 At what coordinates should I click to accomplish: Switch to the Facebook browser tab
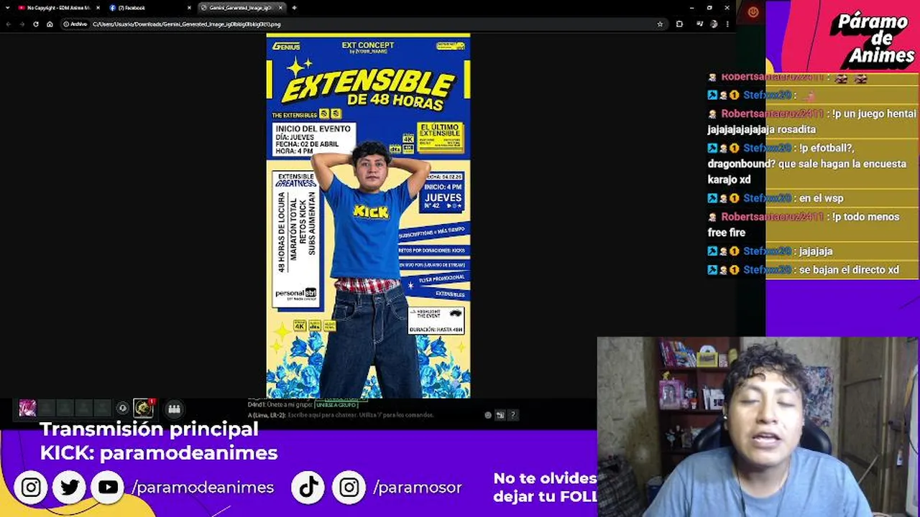tap(149, 8)
